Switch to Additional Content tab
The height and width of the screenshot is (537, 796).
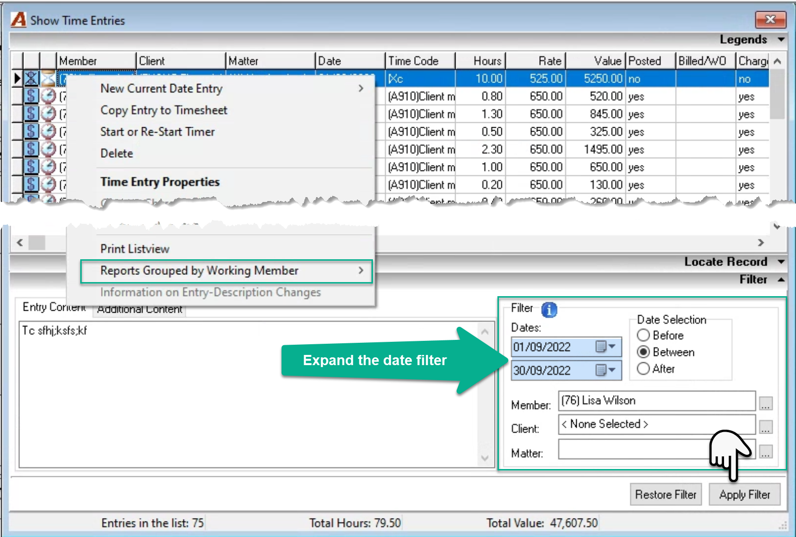[x=140, y=309]
